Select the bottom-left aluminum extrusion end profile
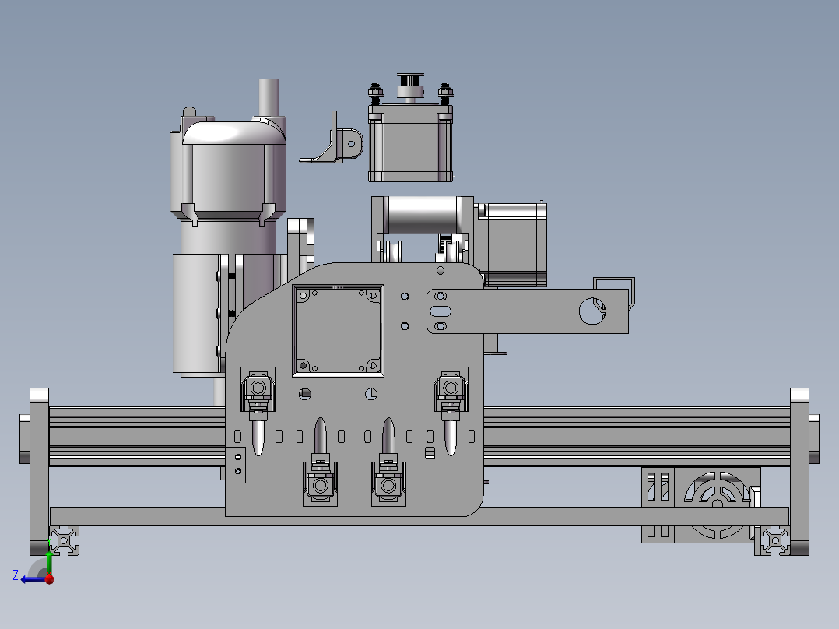Screen dimensions: 839x629 (x=65, y=540)
